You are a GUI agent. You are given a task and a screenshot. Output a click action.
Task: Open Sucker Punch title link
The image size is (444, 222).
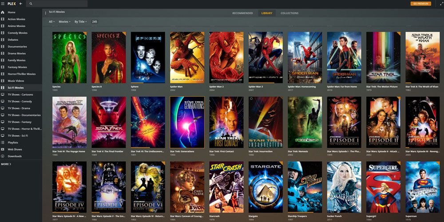pos(333,216)
